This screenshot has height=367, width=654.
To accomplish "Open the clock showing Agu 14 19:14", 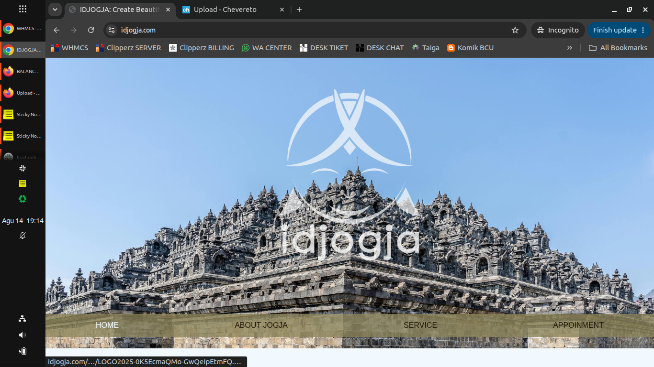I will 23,221.
